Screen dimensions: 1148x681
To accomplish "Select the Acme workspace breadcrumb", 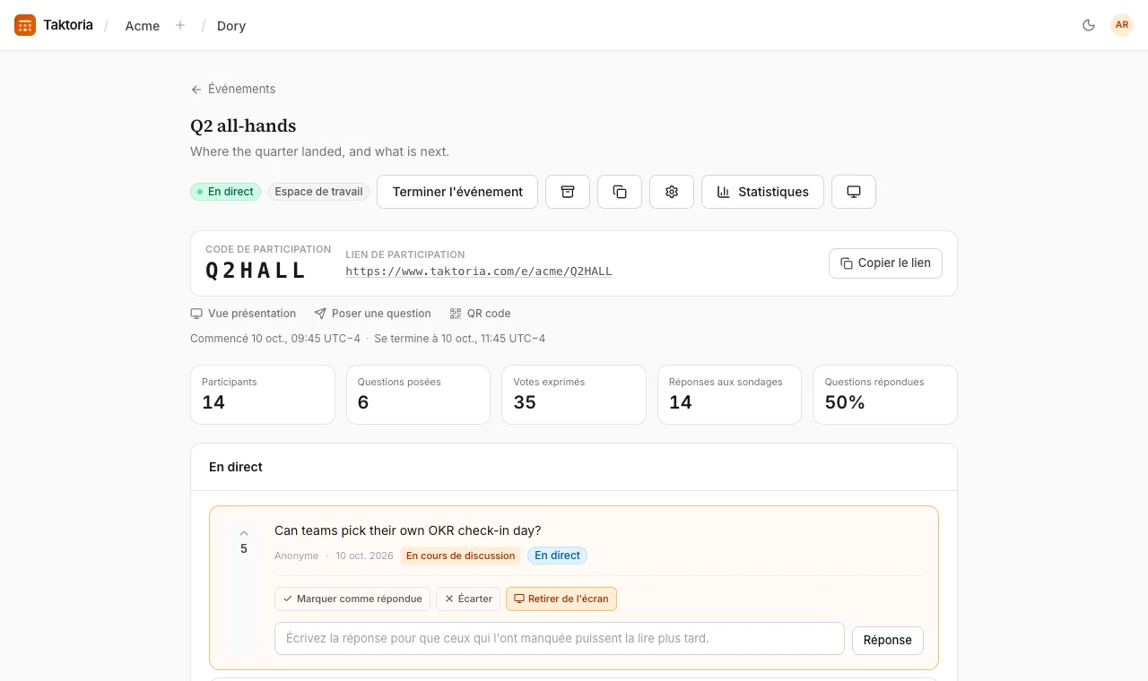I will pos(143,26).
